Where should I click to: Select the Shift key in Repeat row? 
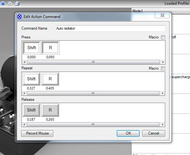pos(31,79)
